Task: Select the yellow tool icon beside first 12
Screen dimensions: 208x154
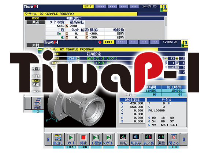Action: pos(166,58)
